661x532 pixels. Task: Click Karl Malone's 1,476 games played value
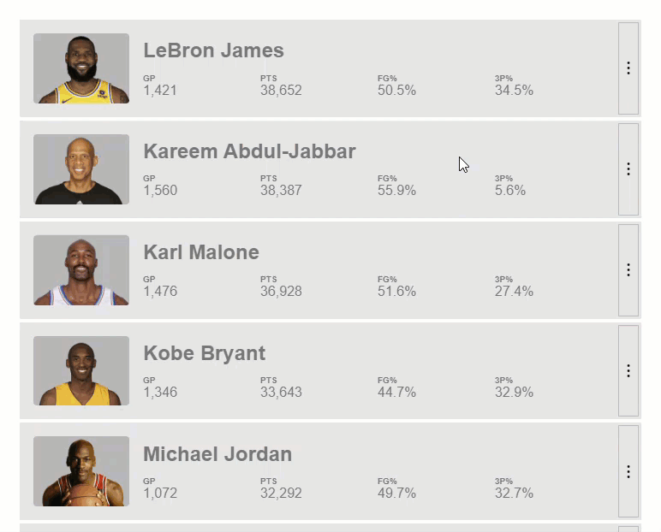[160, 291]
